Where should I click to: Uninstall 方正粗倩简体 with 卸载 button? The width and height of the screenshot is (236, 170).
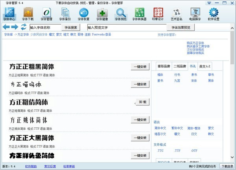(142, 102)
